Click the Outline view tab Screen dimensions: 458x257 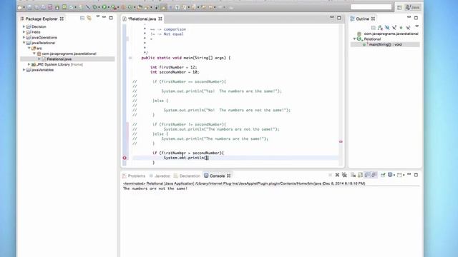363,19
